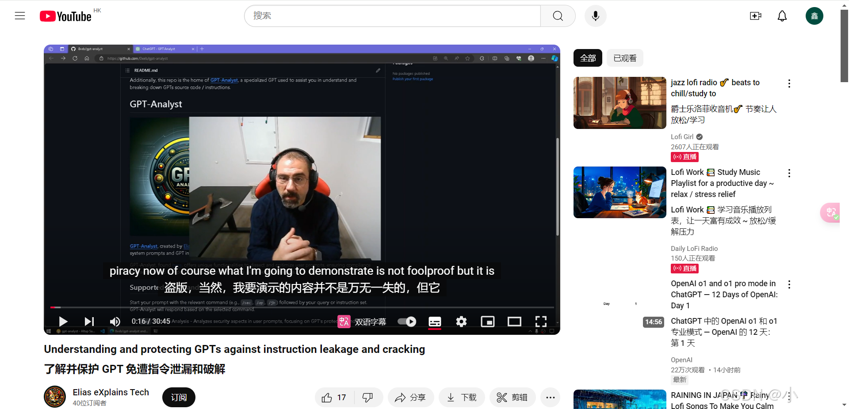Viewport: 849px width, 409px height.
Task: Open the OpenAI channel name link
Action: click(681, 360)
